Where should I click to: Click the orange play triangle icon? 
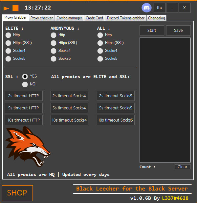pyautogui.click(x=6, y=9)
